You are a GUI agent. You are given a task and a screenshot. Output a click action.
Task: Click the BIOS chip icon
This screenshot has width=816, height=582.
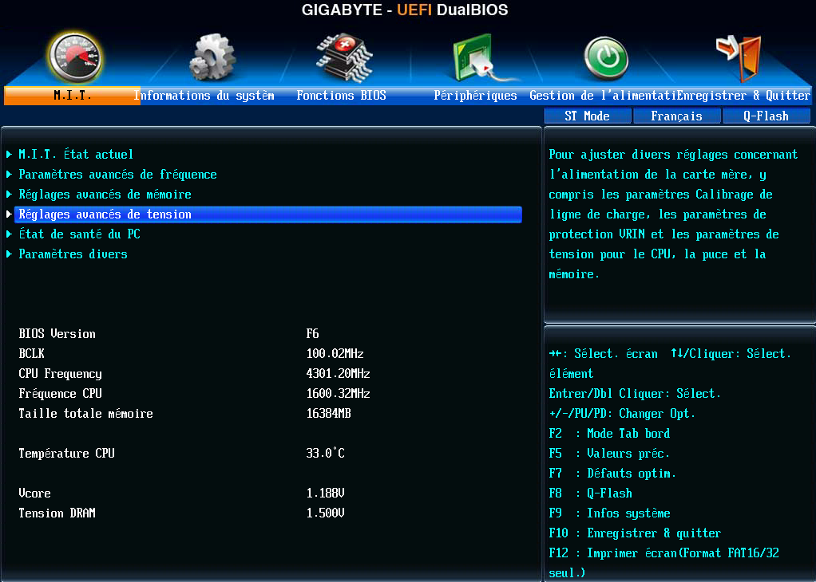click(x=344, y=57)
